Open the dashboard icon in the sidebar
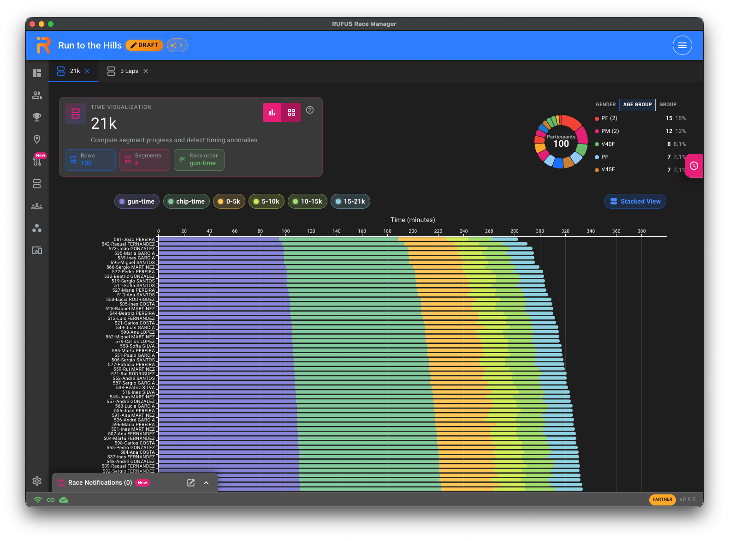The width and height of the screenshot is (729, 541). [x=37, y=73]
